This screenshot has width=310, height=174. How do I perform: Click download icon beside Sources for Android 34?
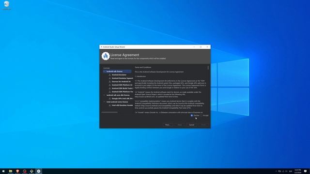pyautogui.click(x=110, y=82)
